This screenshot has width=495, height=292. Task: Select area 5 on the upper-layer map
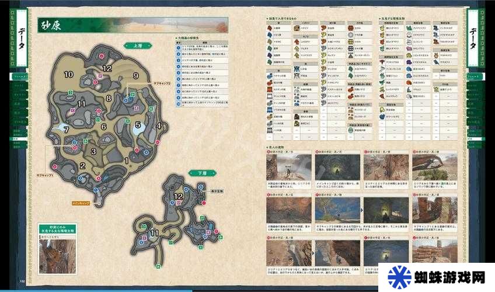pos(138,125)
